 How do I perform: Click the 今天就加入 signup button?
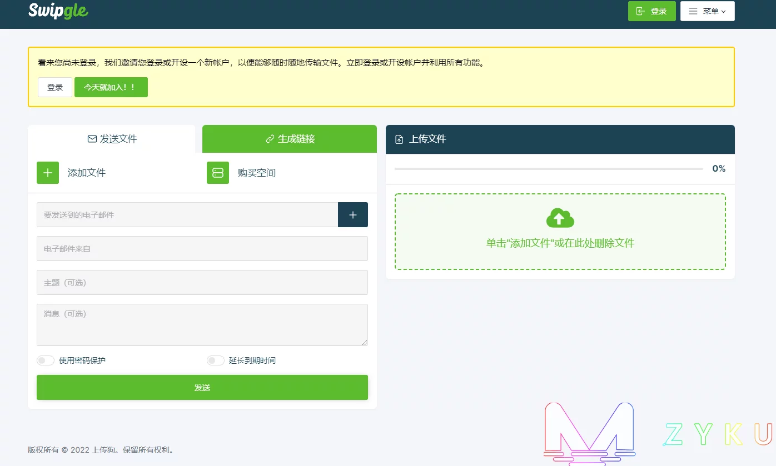tap(111, 87)
